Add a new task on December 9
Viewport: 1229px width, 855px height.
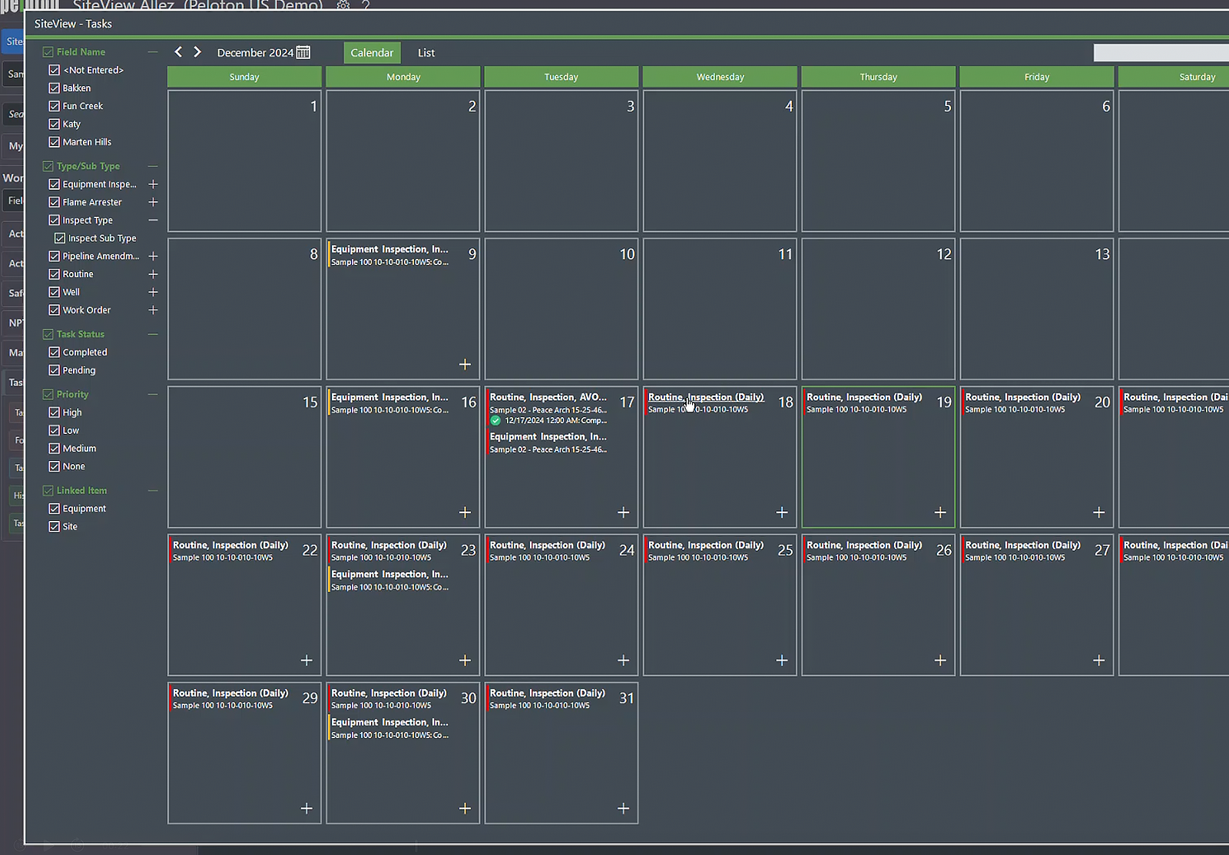point(465,364)
